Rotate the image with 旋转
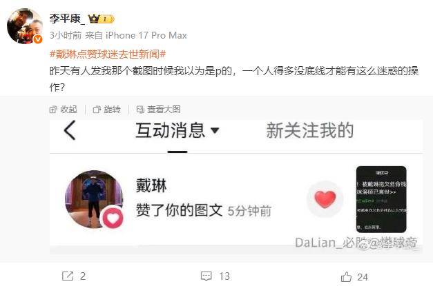This screenshot has width=433, height=286. coord(106,110)
